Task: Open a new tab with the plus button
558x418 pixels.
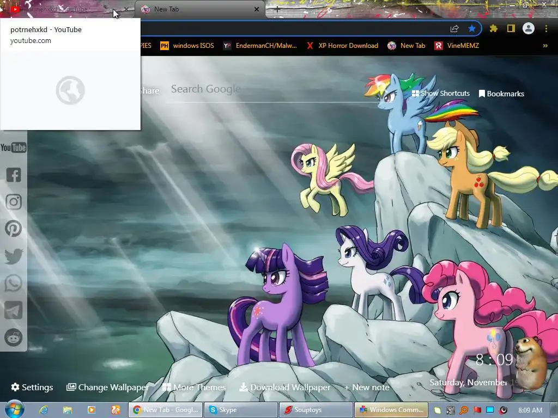Action: [277, 10]
